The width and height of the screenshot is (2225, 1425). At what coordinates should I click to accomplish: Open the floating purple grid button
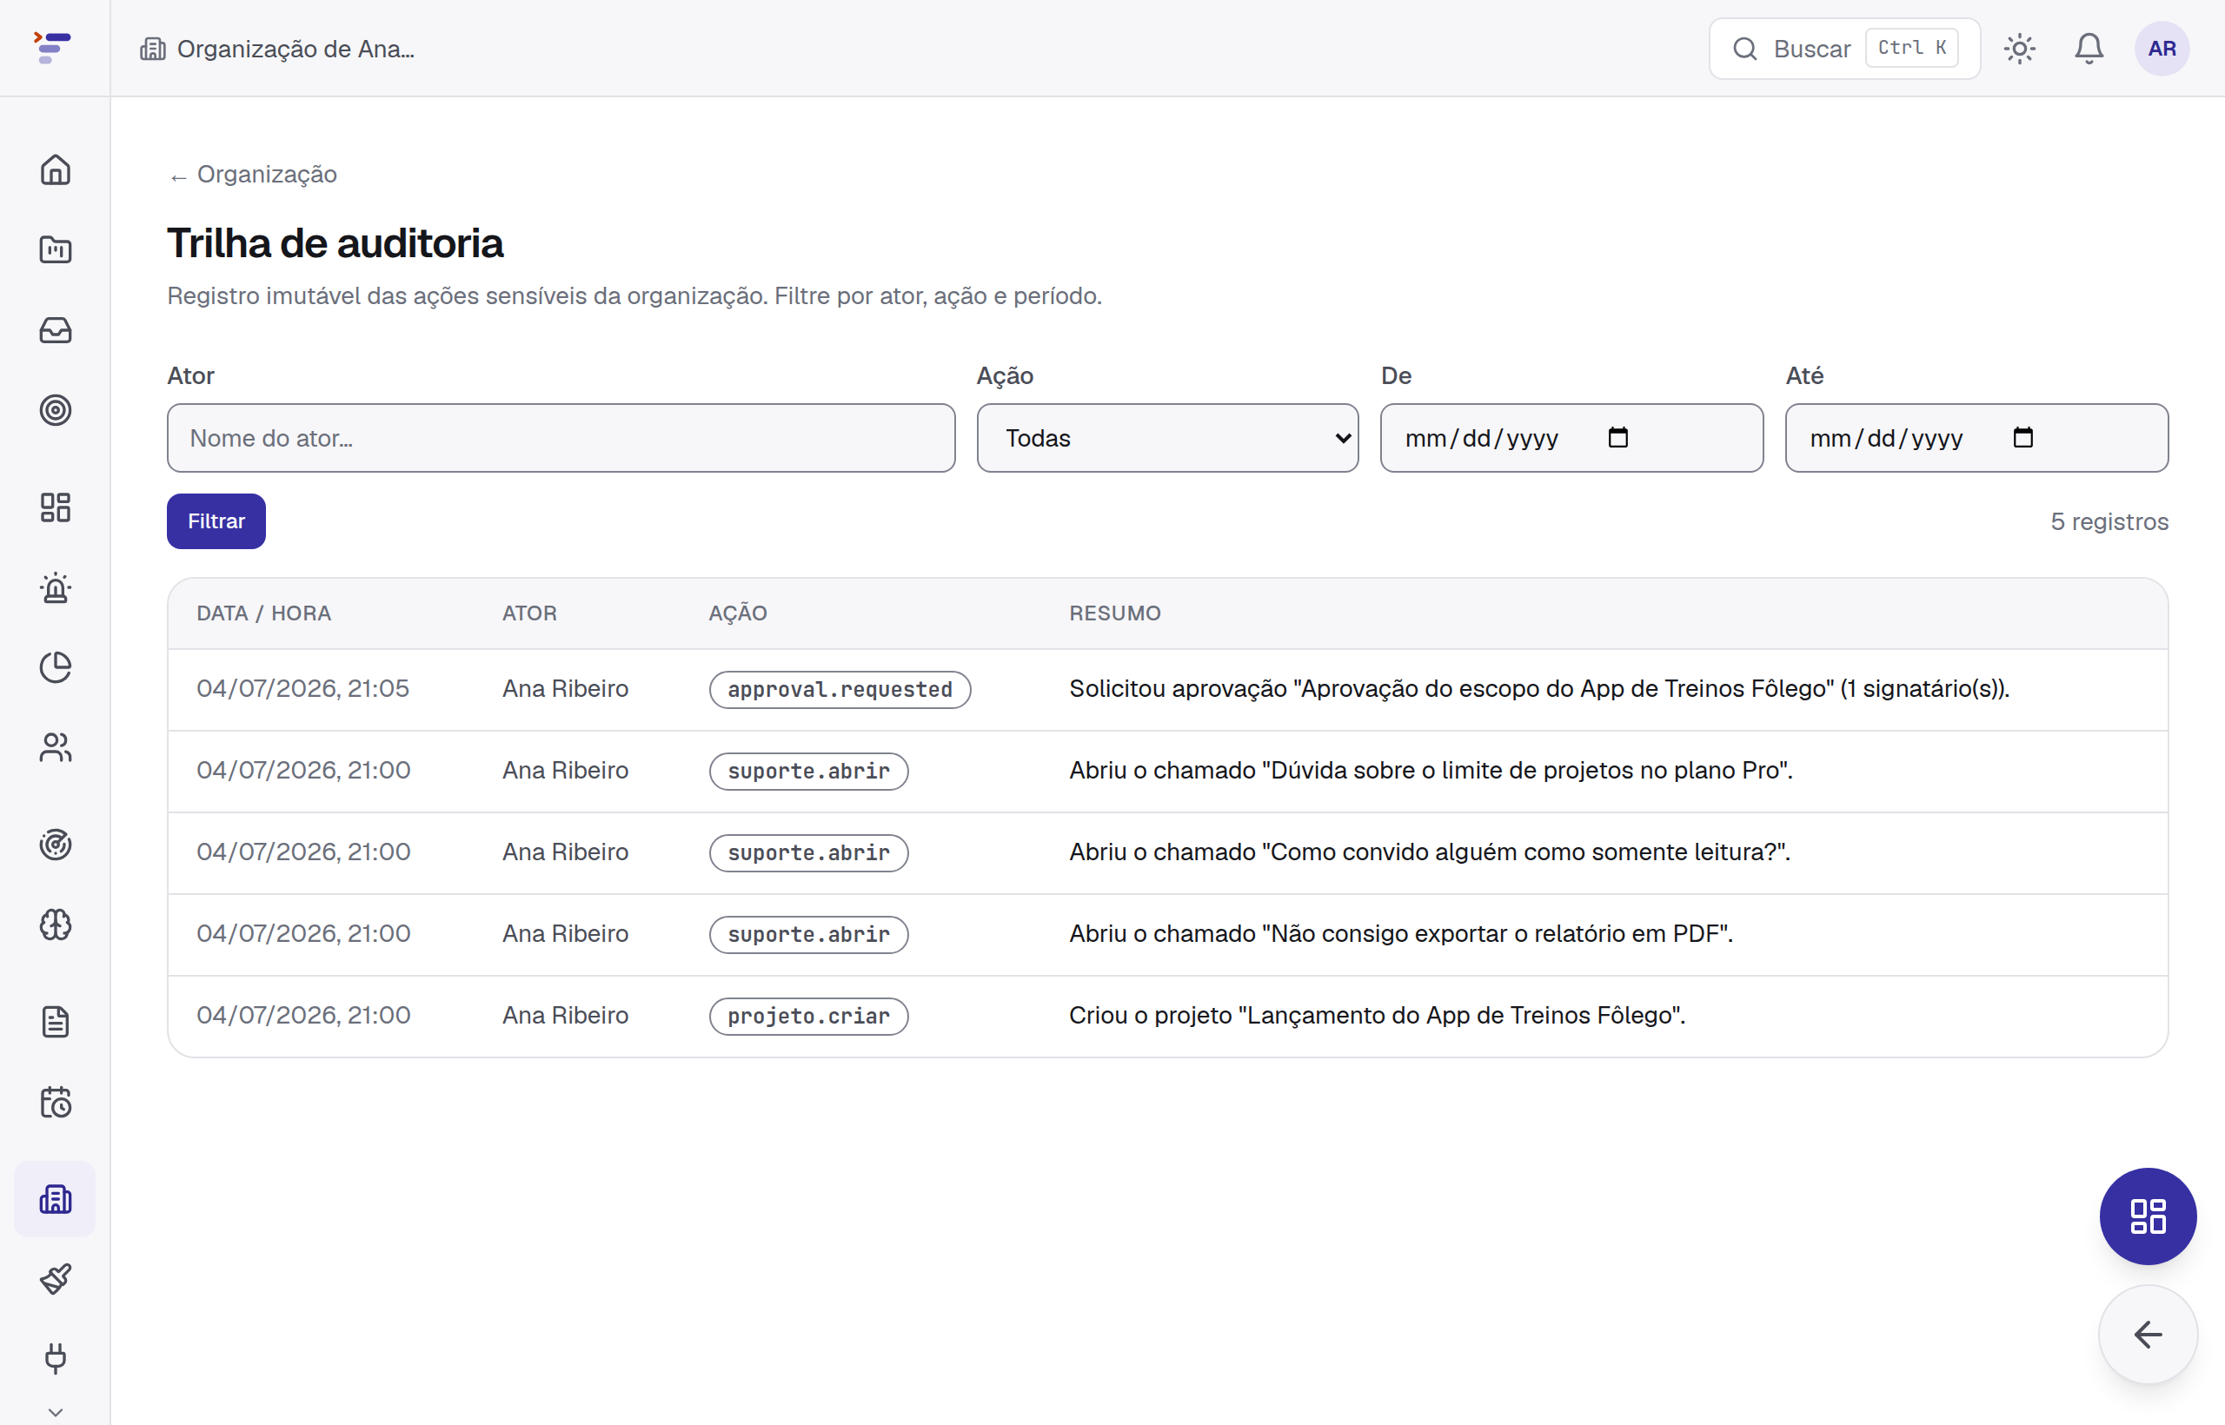pos(2148,1216)
